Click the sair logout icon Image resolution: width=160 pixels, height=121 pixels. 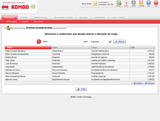(156, 3)
